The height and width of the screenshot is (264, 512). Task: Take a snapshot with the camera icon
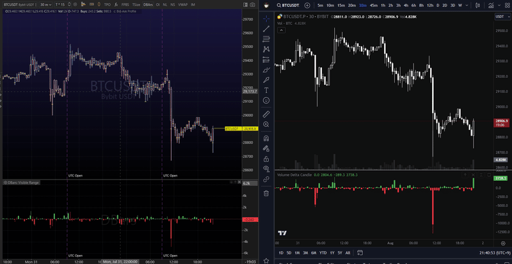coord(252,5)
